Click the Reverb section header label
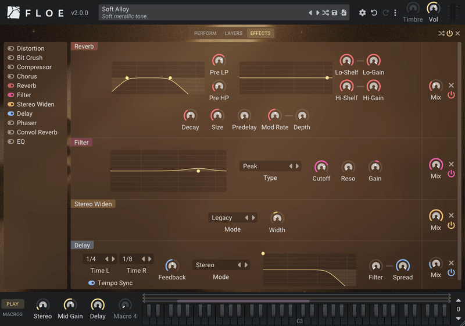Image resolution: width=465 pixels, height=326 pixels. coord(84,47)
